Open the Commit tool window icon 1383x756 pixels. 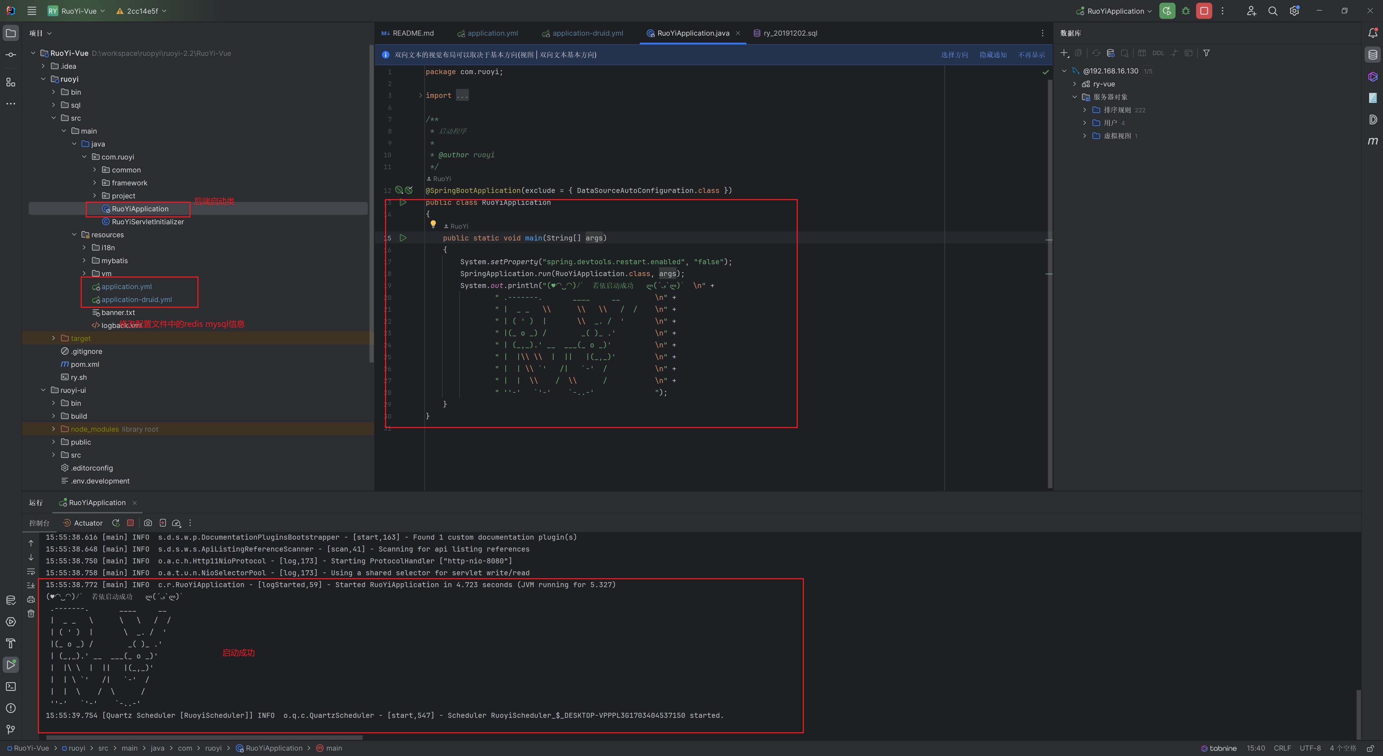(x=11, y=55)
